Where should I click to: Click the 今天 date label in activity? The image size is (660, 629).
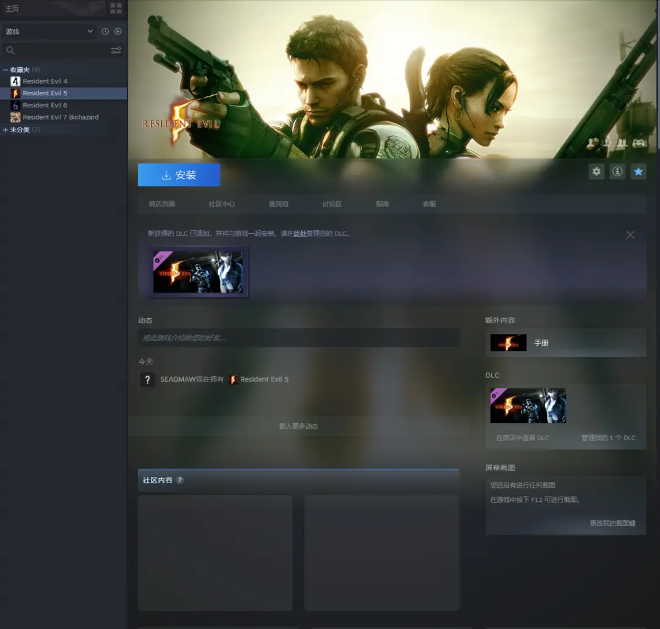[145, 362]
